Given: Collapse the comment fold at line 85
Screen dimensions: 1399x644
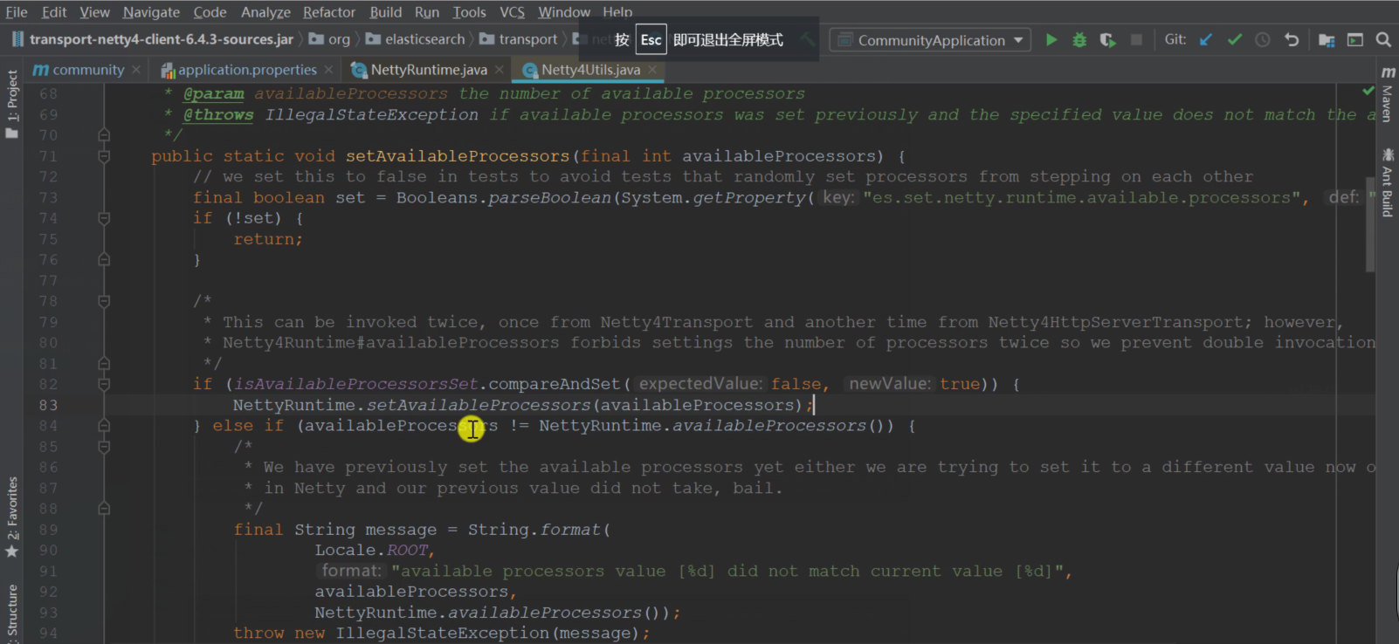Looking at the screenshot, I should pyautogui.click(x=104, y=447).
